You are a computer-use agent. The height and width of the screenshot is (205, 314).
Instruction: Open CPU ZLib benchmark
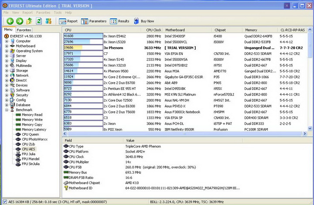click(28, 144)
